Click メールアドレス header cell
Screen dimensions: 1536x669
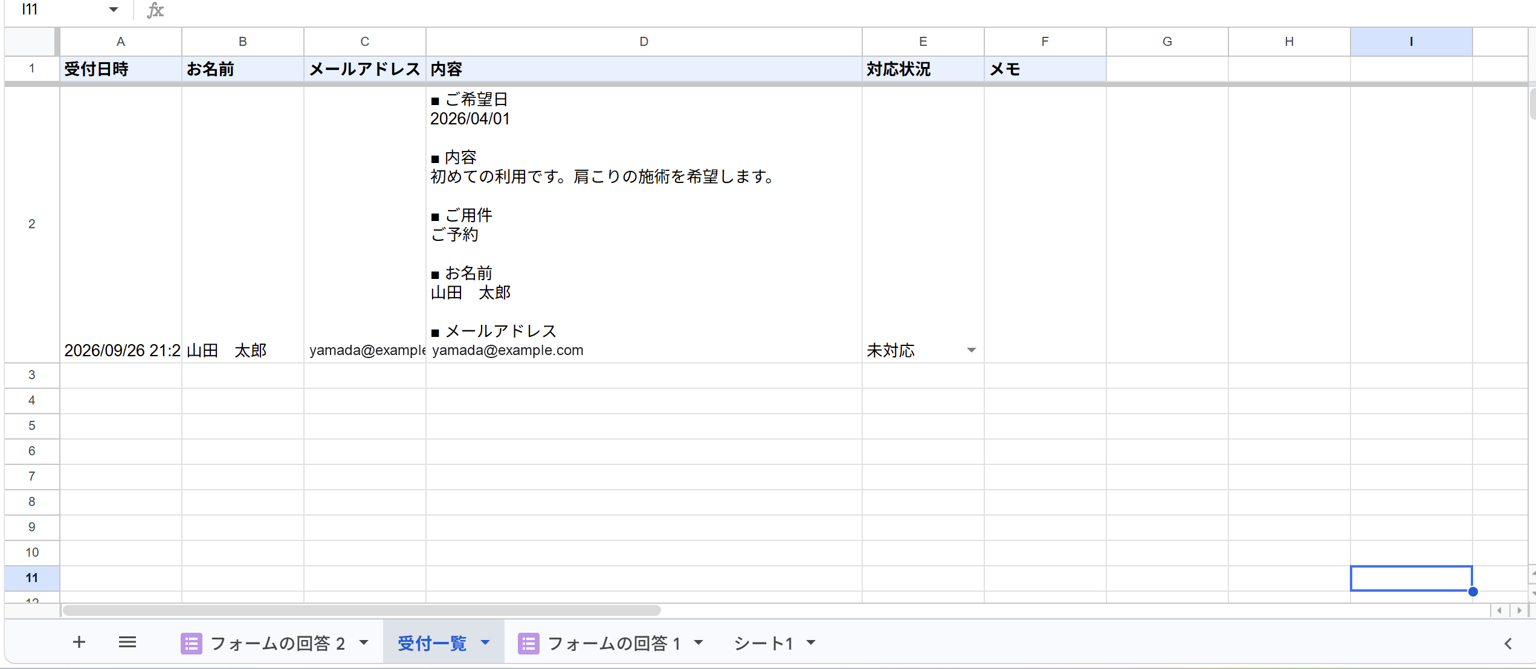coord(365,69)
